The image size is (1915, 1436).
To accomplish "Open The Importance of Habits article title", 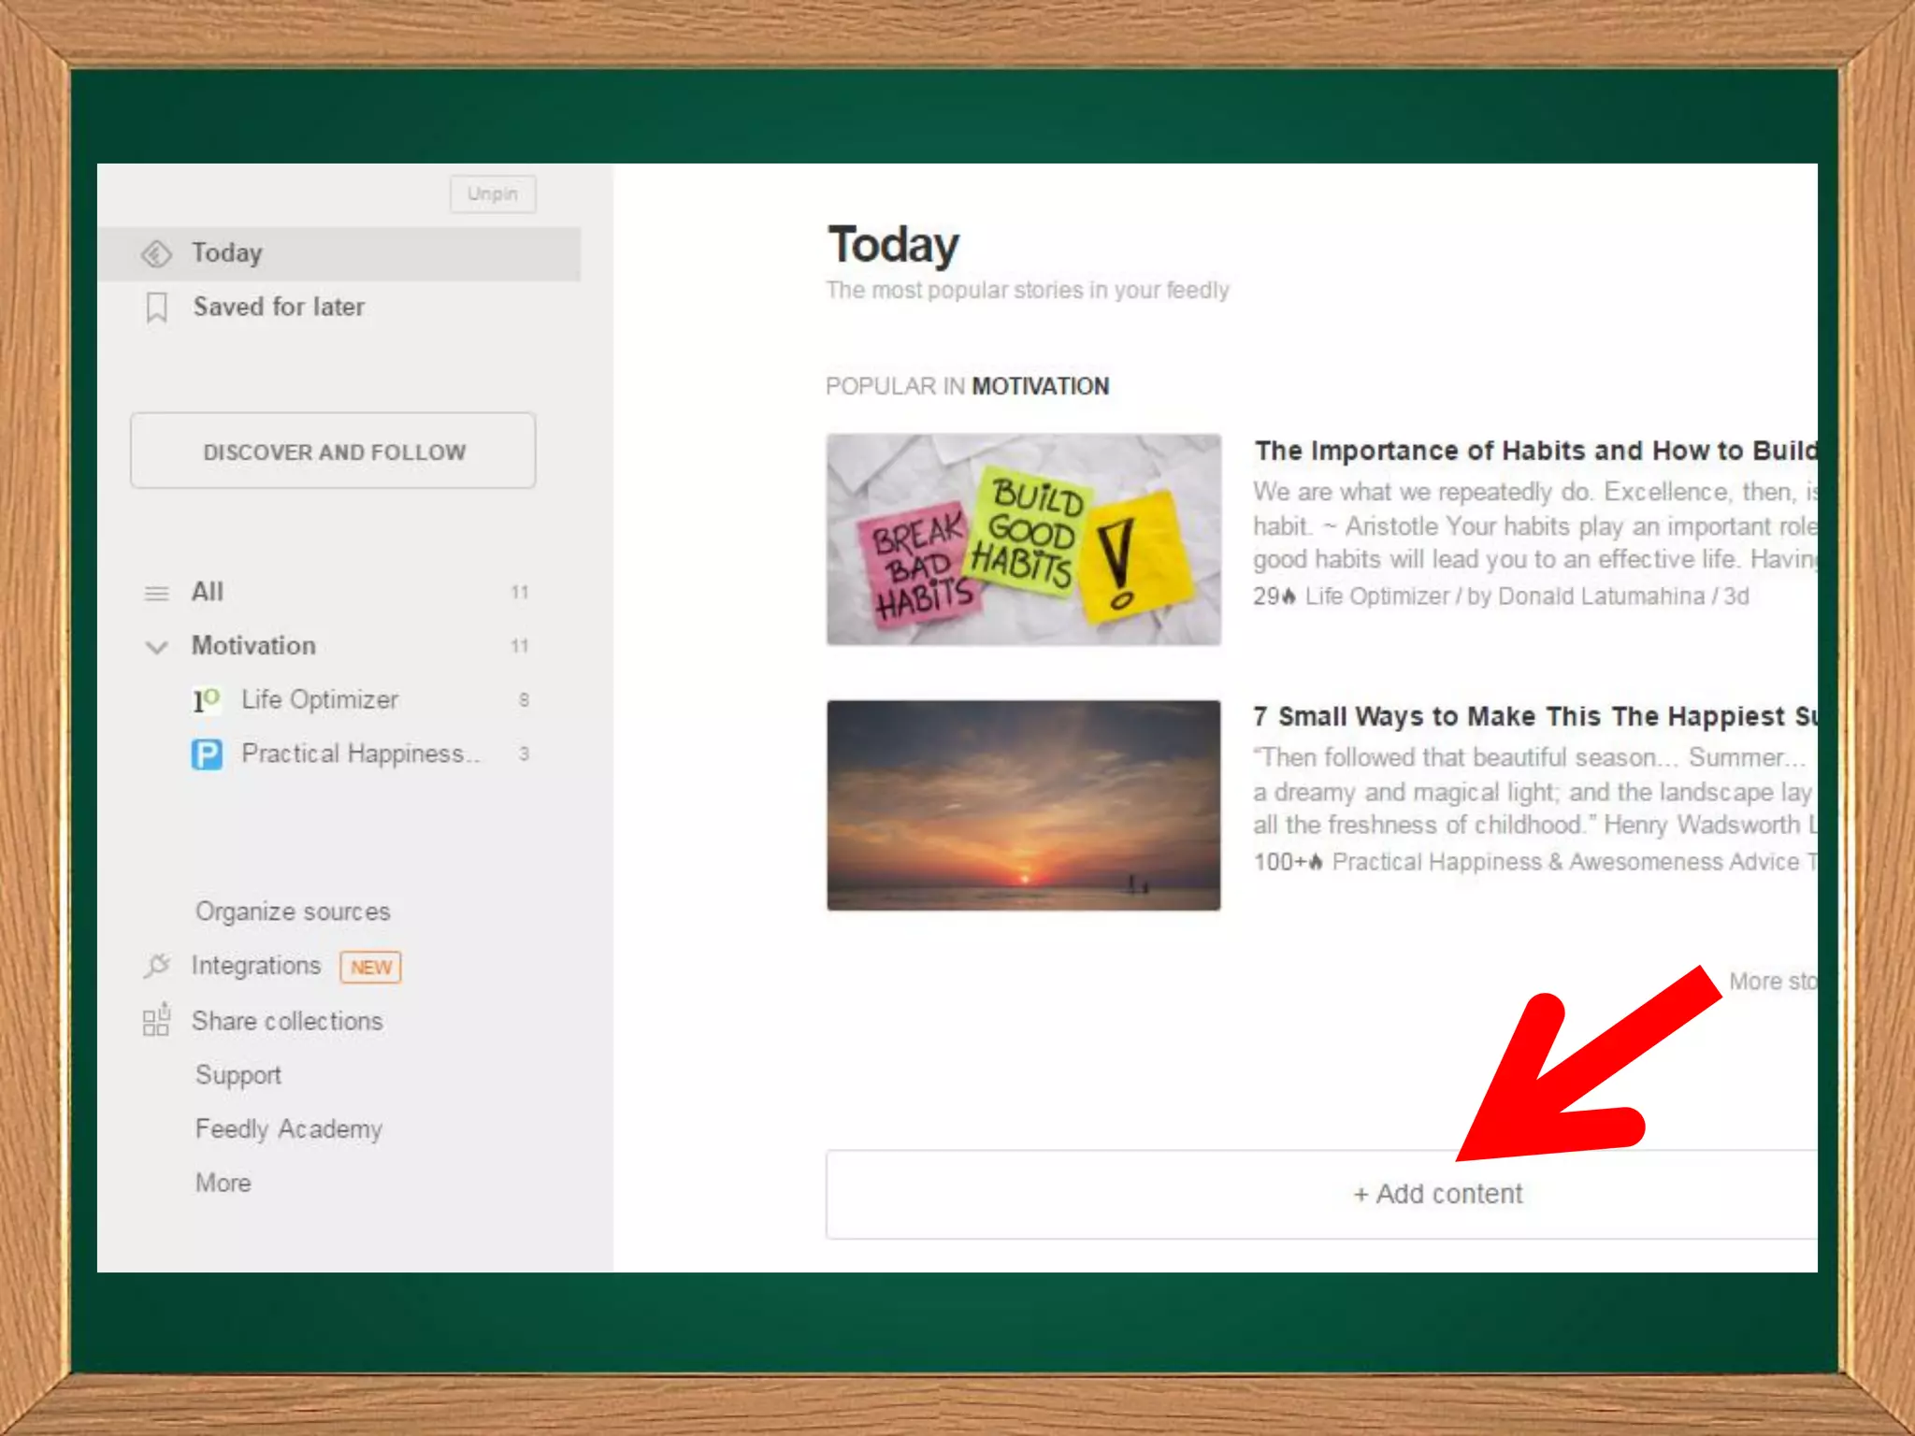I will click(x=1533, y=451).
